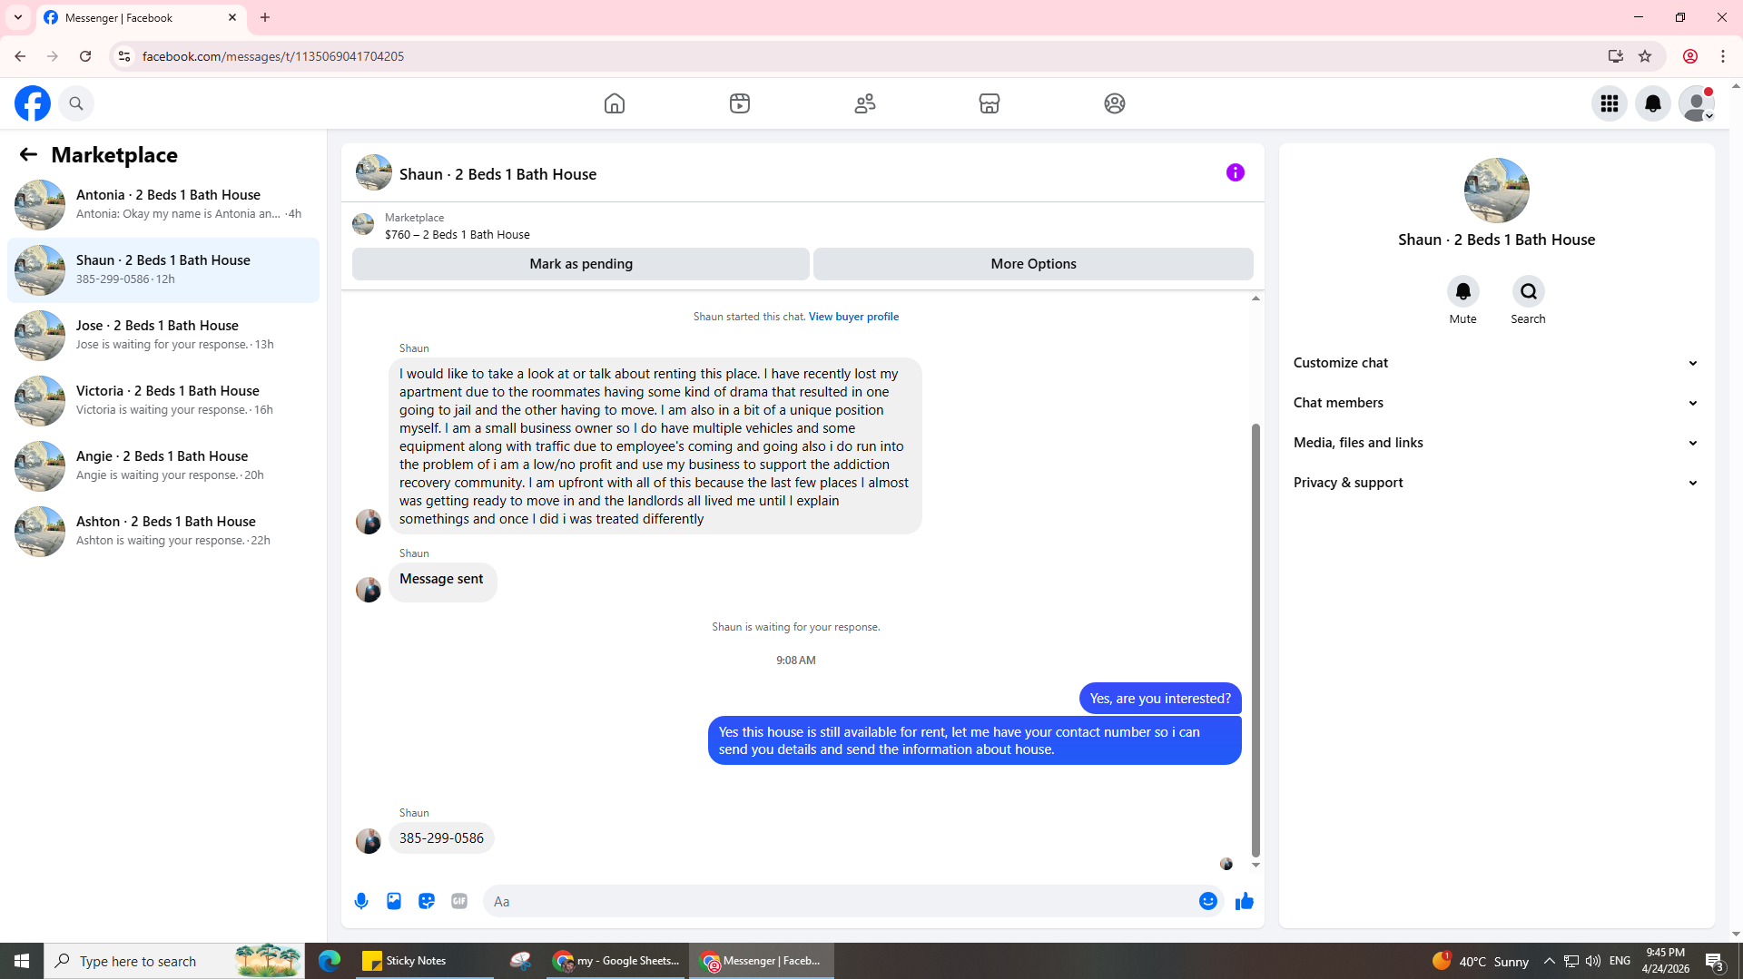Open More Options for the listing
Viewport: 1743px width, 979px height.
pyautogui.click(x=1033, y=264)
